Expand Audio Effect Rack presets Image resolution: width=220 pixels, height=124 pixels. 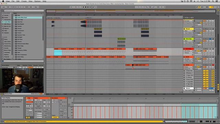[14, 18]
